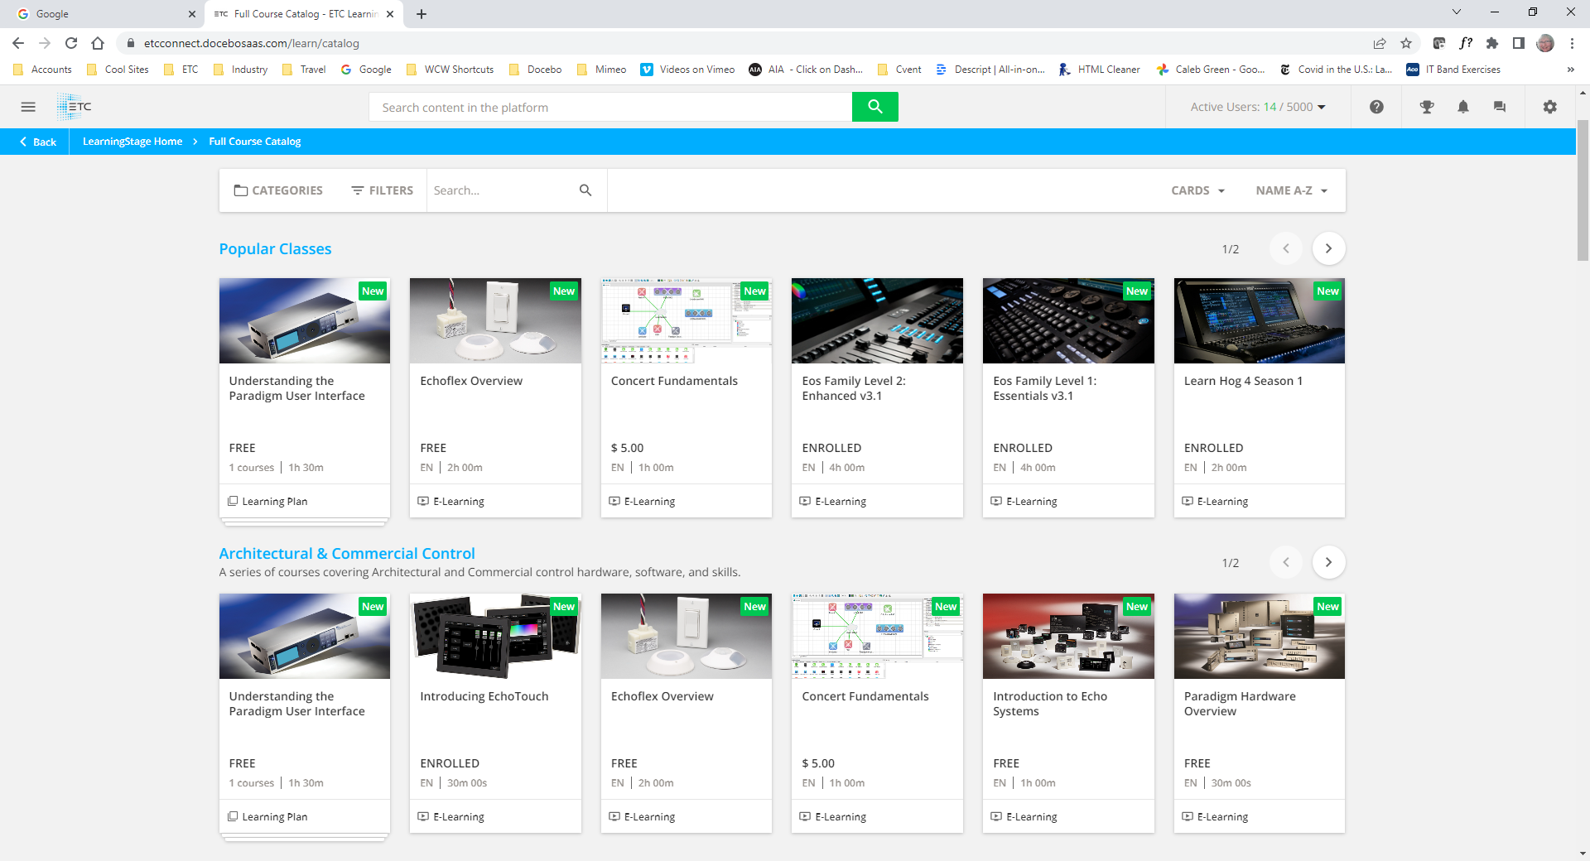The image size is (1590, 861).
Task: Click the browser address bar URL
Action: (x=252, y=43)
